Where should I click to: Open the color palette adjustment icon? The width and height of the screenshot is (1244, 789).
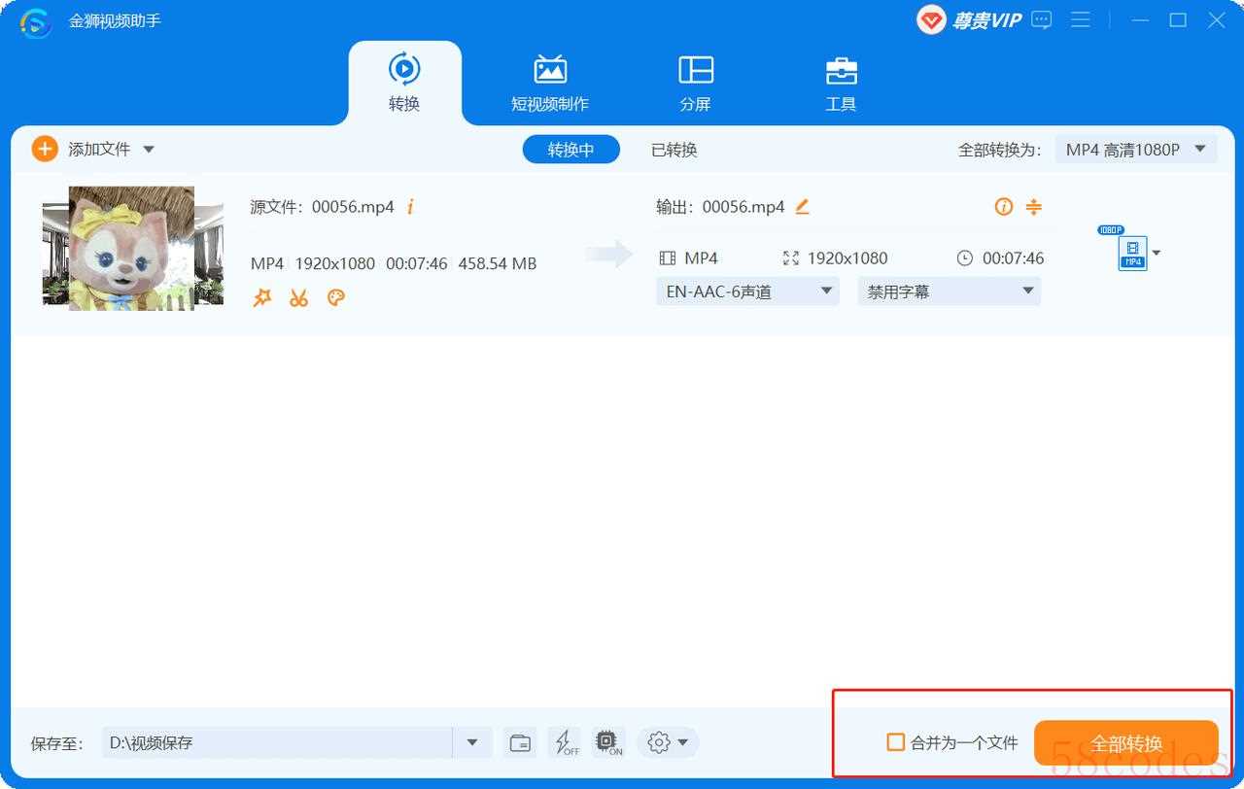pos(336,297)
